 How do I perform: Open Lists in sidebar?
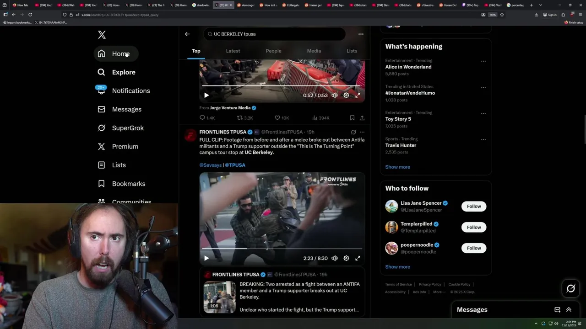click(x=112, y=165)
